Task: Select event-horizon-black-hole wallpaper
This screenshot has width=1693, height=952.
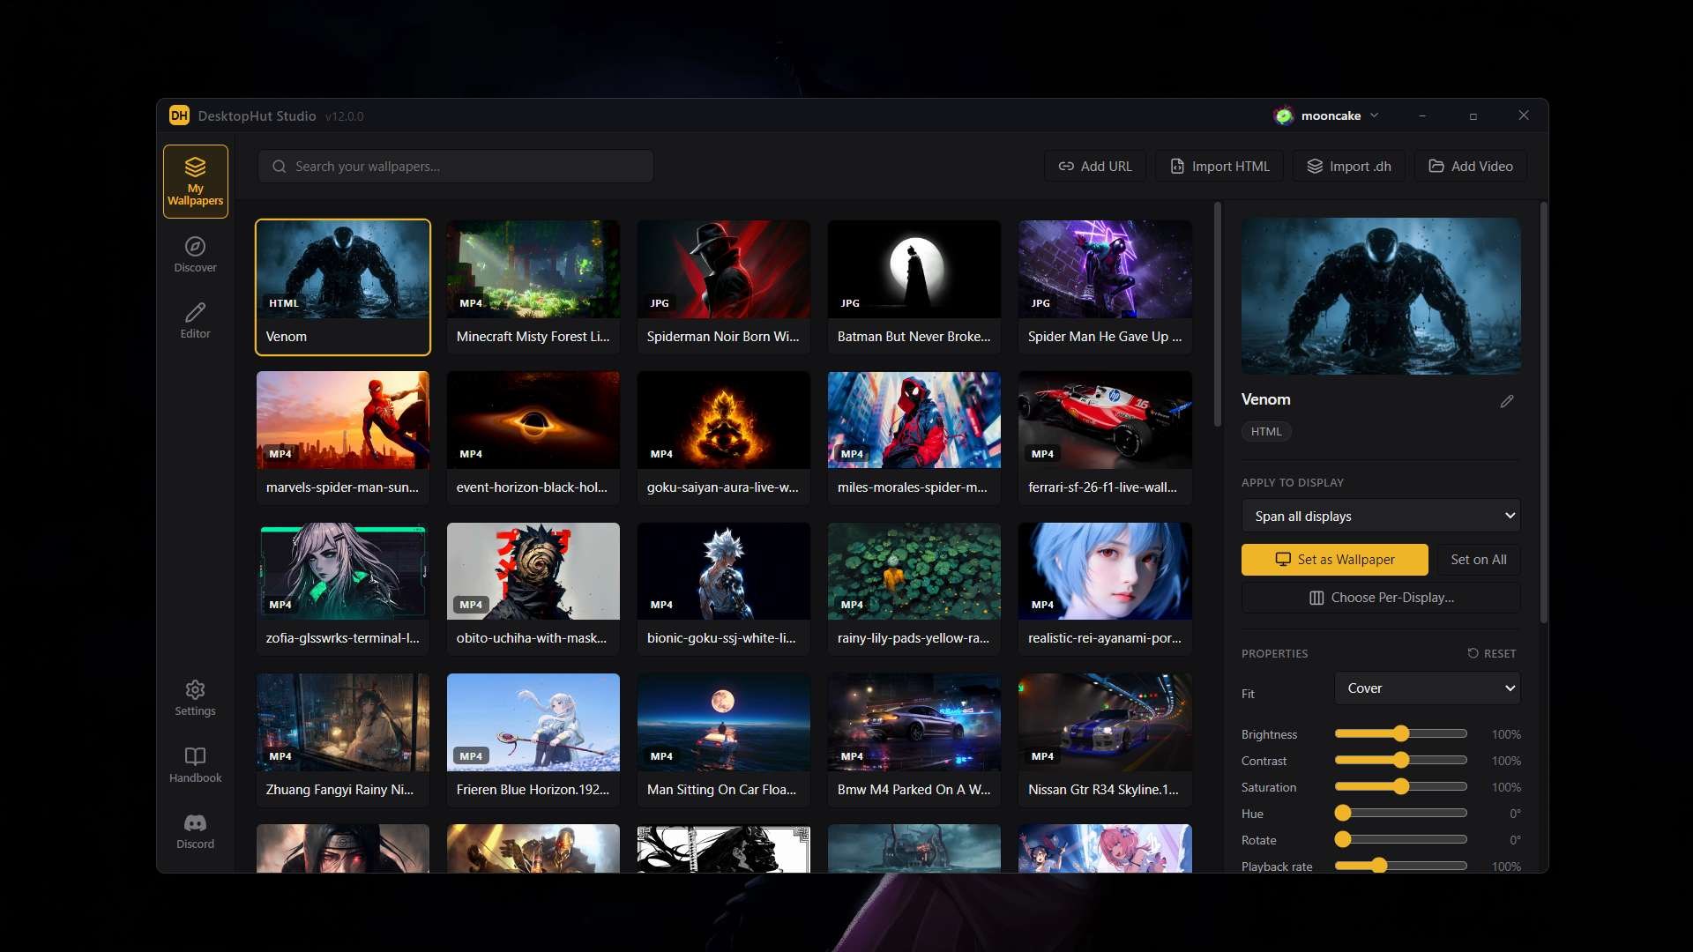Action: (533, 438)
